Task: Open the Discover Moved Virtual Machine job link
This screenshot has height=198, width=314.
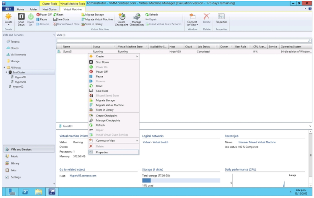Action: [x=257, y=142]
